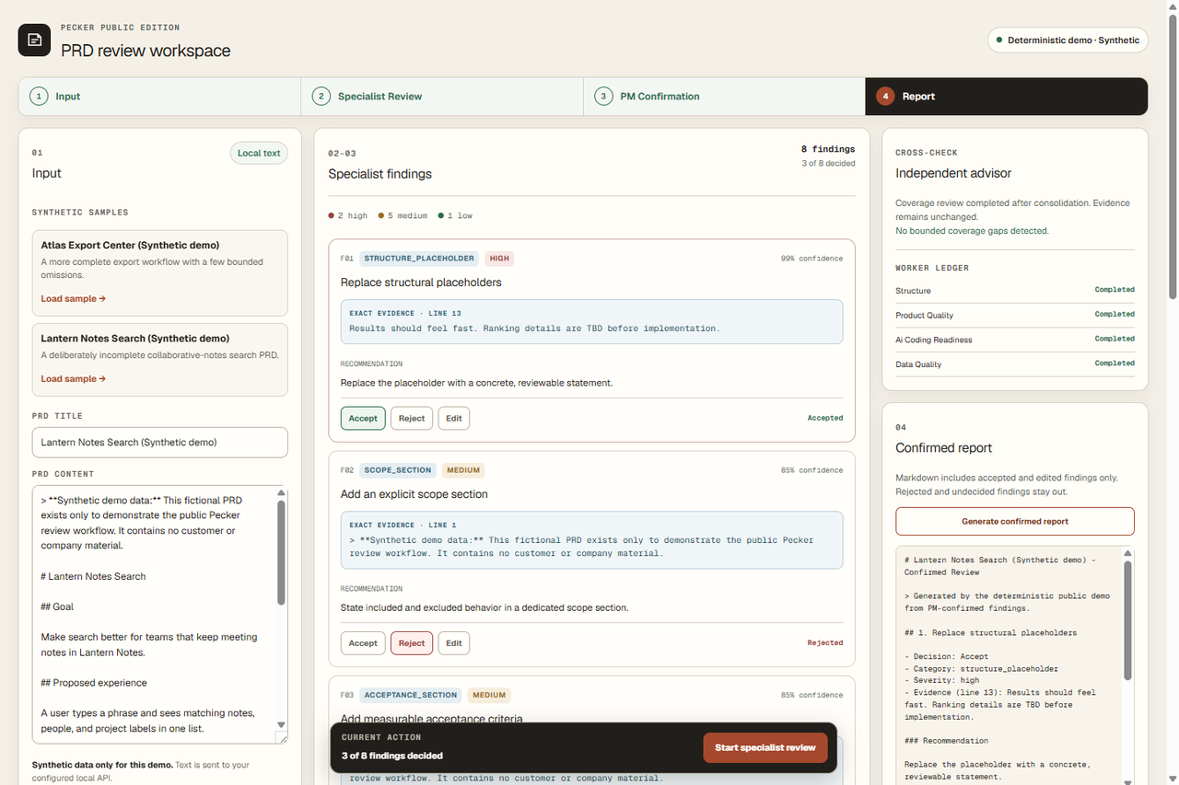The width and height of the screenshot is (1179, 785).
Task: Reject finding F01 structural placeholders
Action: (412, 418)
